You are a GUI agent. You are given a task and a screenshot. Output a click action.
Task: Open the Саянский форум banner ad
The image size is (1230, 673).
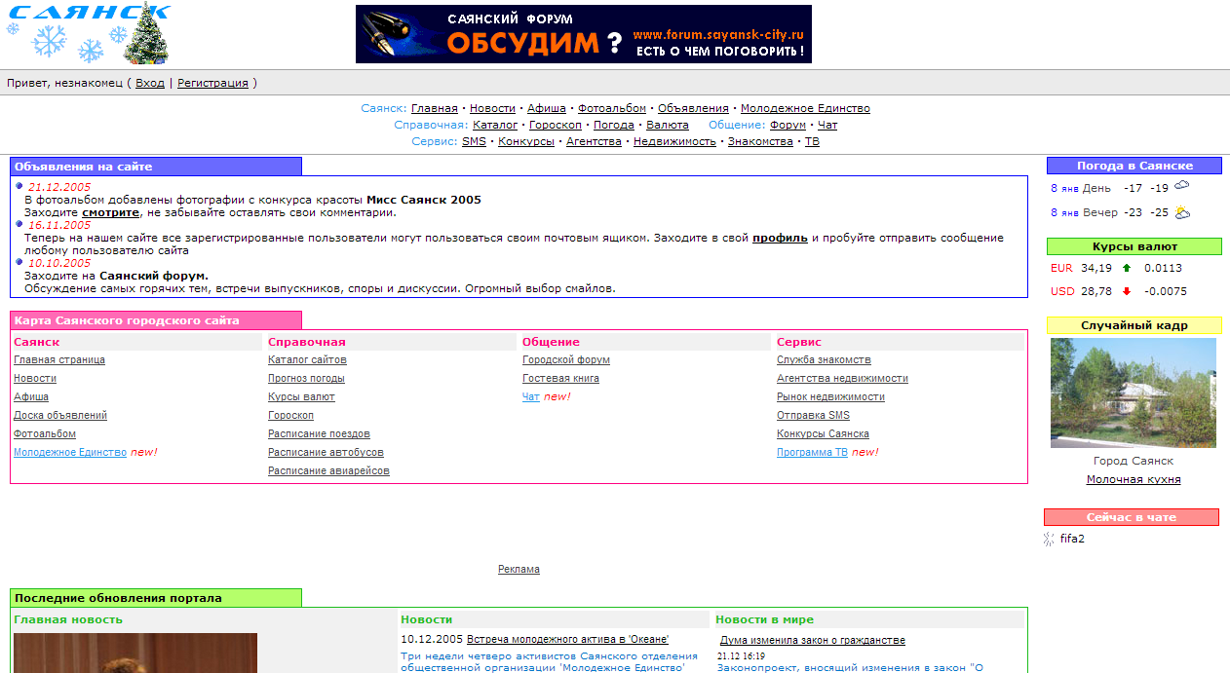tap(583, 34)
